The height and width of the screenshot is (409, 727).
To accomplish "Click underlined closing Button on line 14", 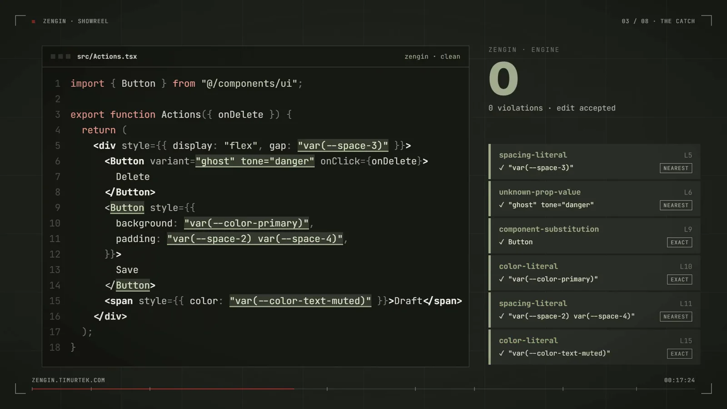I will [x=133, y=285].
